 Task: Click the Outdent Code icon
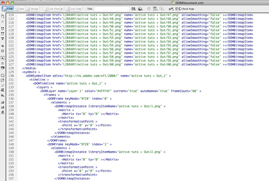[3, 108]
